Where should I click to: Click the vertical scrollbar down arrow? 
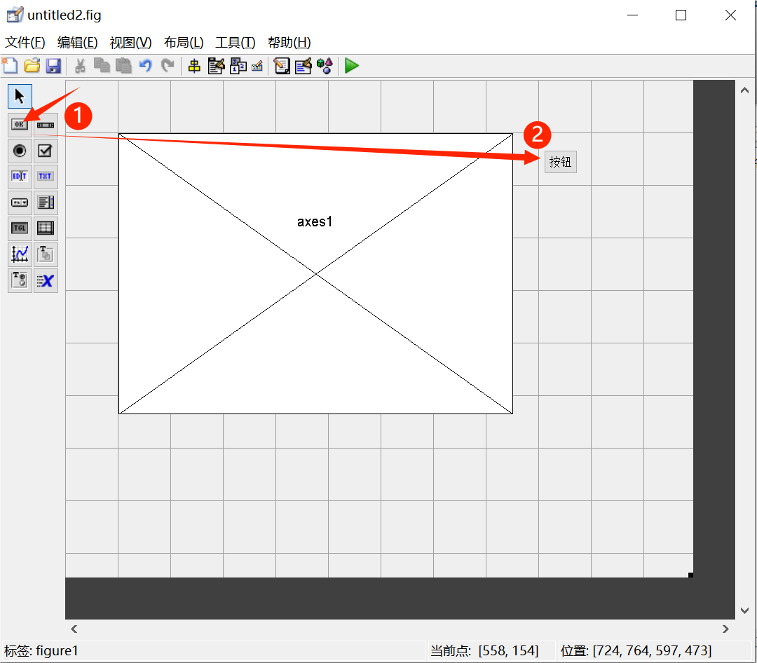click(744, 610)
